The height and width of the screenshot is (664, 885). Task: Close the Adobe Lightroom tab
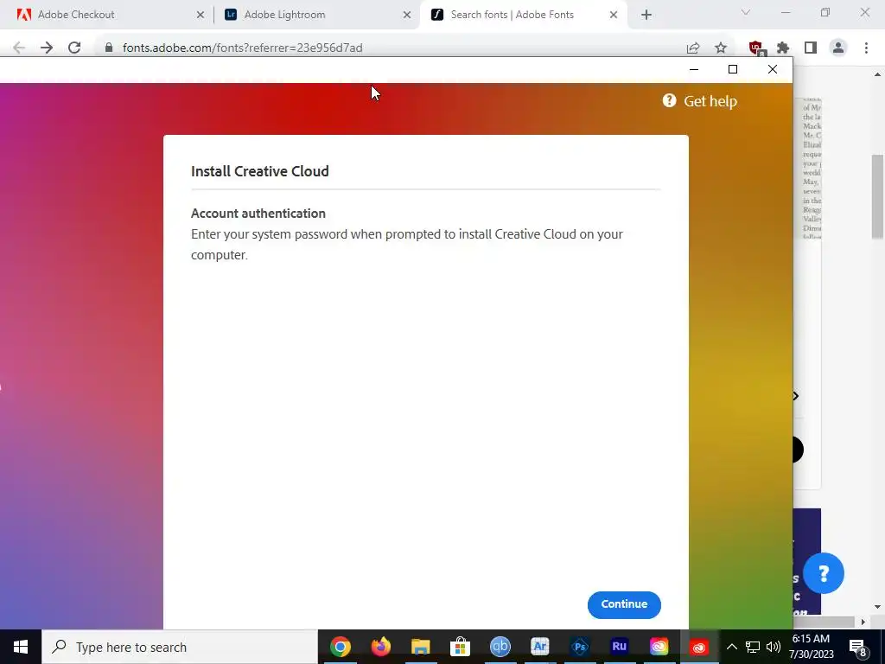(x=407, y=15)
